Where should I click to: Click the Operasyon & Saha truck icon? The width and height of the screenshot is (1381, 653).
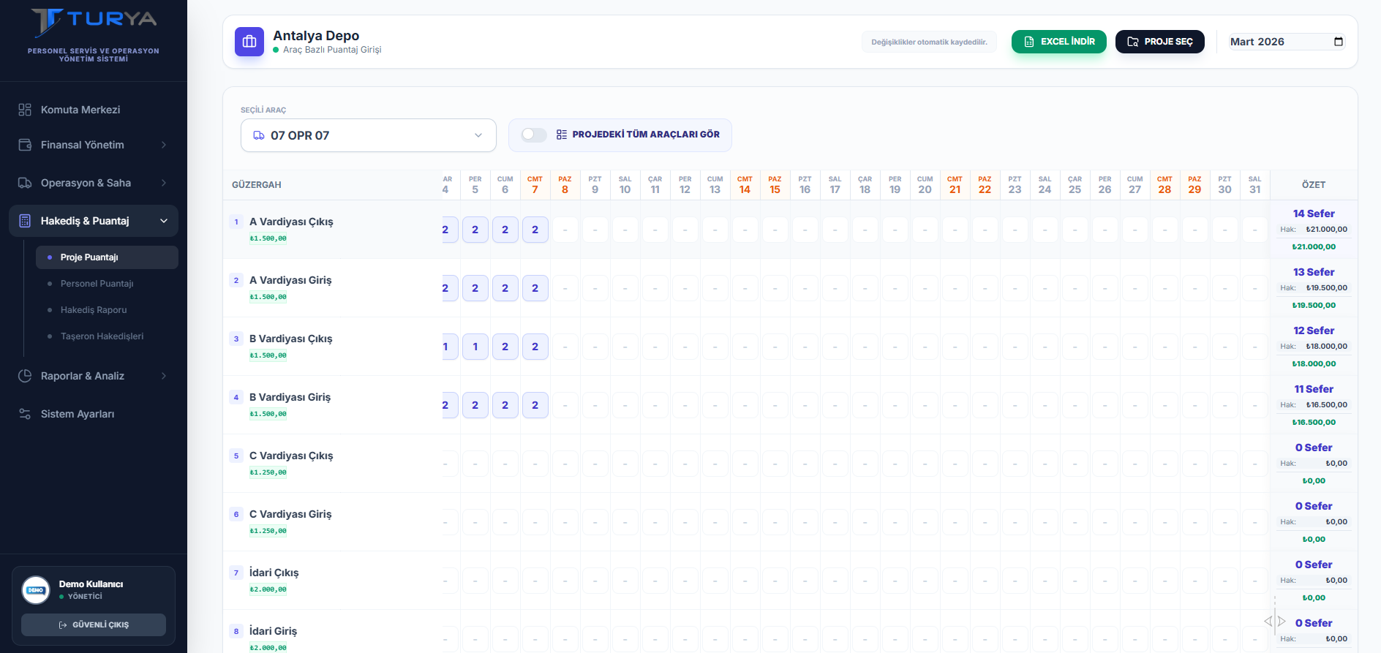25,183
